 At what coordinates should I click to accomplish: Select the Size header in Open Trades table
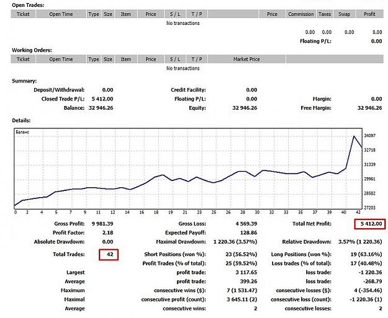pos(108,14)
